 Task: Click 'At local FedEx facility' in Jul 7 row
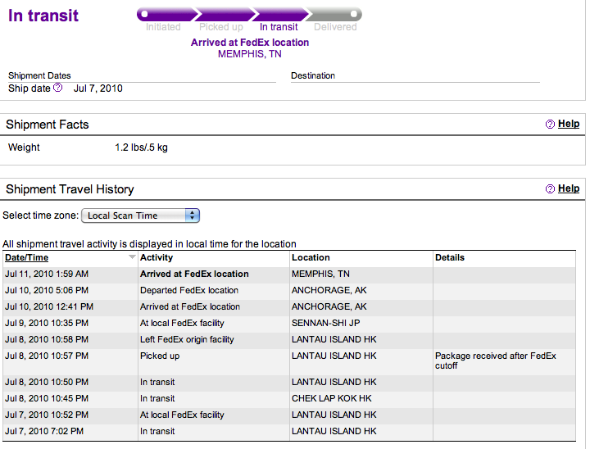coord(182,415)
